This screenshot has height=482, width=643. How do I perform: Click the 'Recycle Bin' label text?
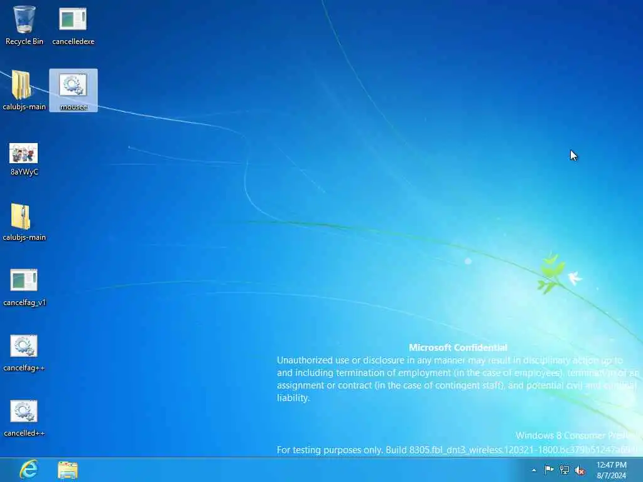24,41
